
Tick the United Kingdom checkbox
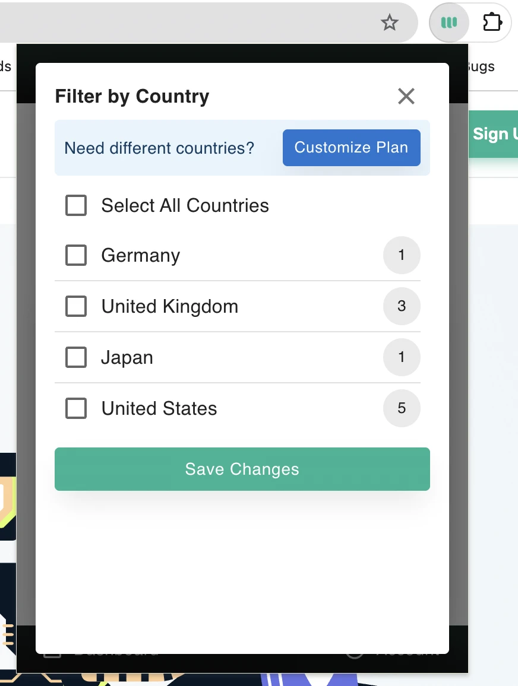click(76, 307)
